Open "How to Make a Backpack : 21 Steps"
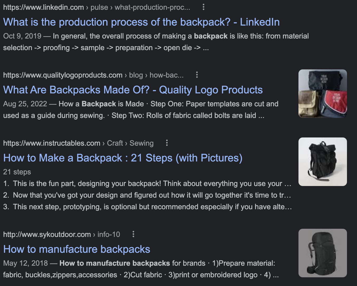357x286 pixels. point(123,158)
